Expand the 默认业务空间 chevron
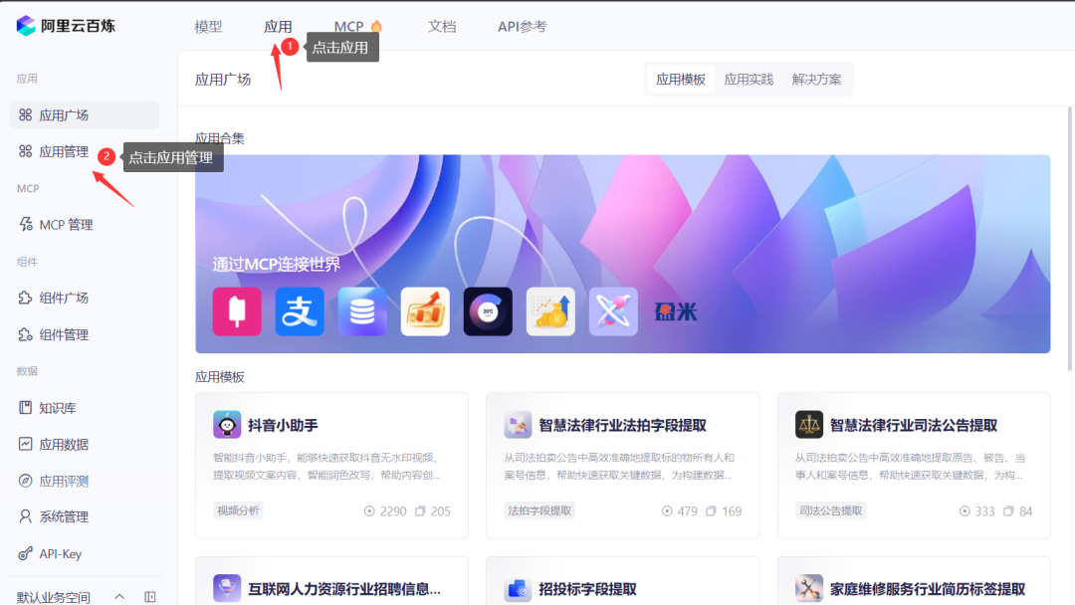Image resolution: width=1075 pixels, height=605 pixels. point(119,597)
